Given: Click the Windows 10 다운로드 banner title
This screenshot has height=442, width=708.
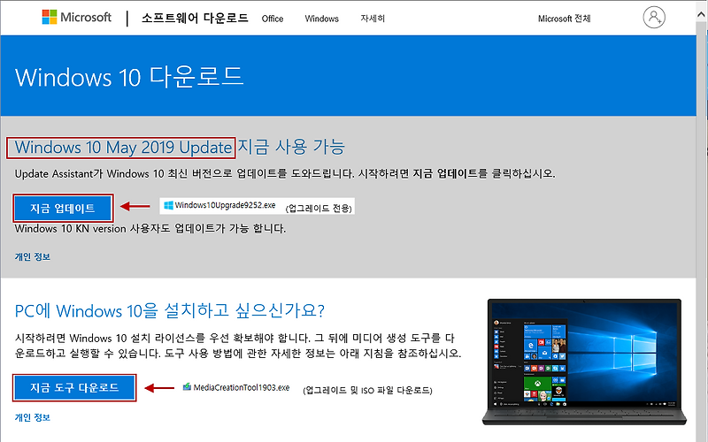Looking at the screenshot, I should (129, 77).
